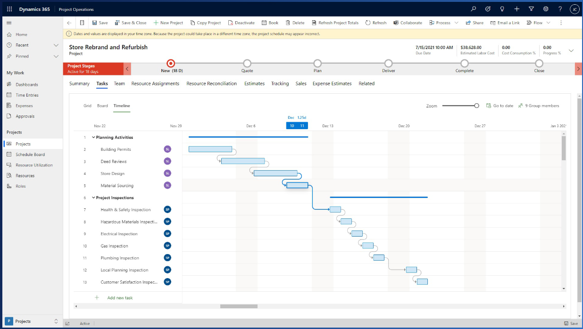Image resolution: width=583 pixels, height=329 pixels.
Task: Open the Projects area switcher at bottom
Action: (x=31, y=321)
